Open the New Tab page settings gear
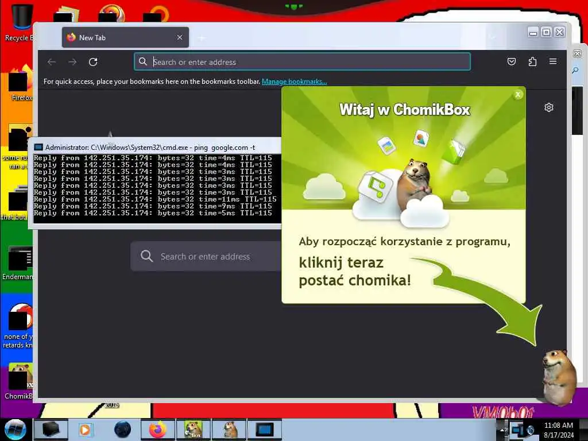This screenshot has width=588, height=441. coord(548,107)
